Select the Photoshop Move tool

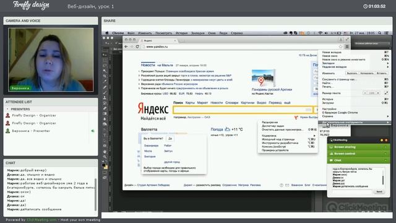[x=105, y=55]
